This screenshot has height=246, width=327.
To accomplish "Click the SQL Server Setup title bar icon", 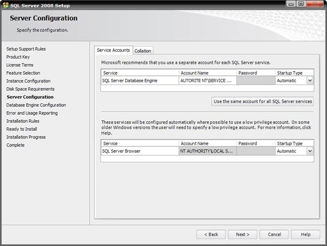I will [6, 5].
